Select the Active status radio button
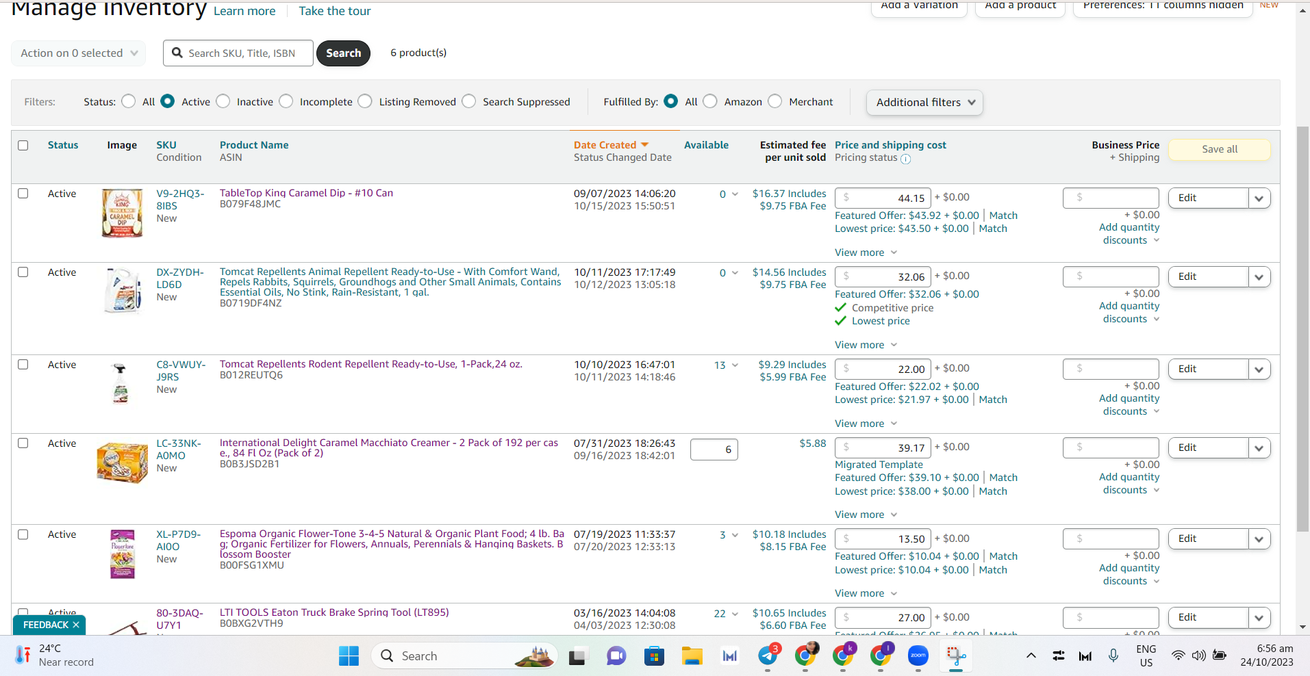The image size is (1310, 676). (x=167, y=101)
